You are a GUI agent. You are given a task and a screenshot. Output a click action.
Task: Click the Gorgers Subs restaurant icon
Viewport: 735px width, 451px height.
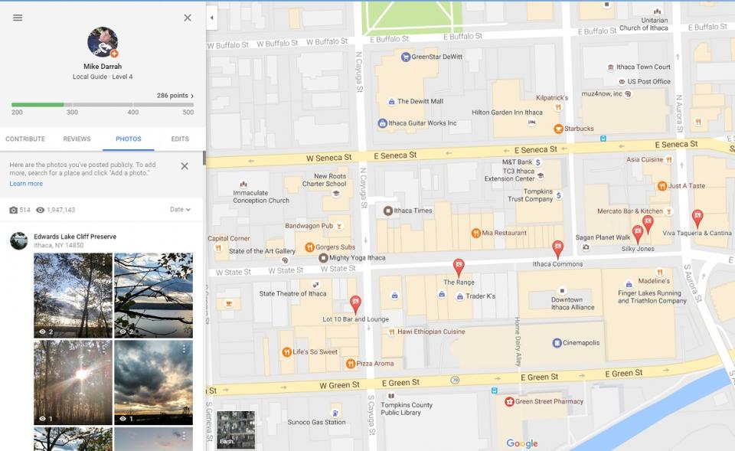click(310, 247)
